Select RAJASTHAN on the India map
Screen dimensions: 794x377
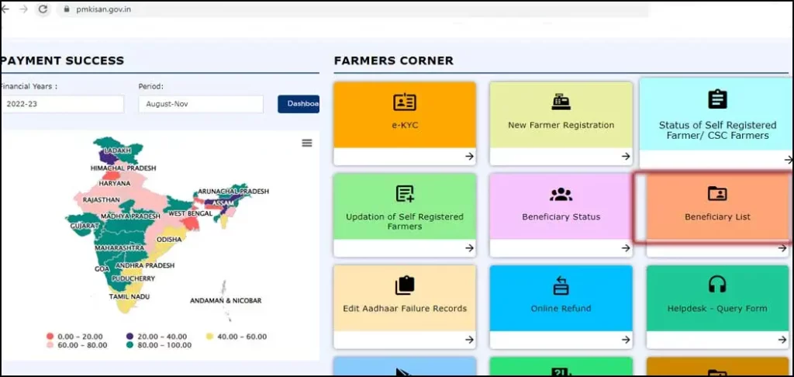coord(102,200)
